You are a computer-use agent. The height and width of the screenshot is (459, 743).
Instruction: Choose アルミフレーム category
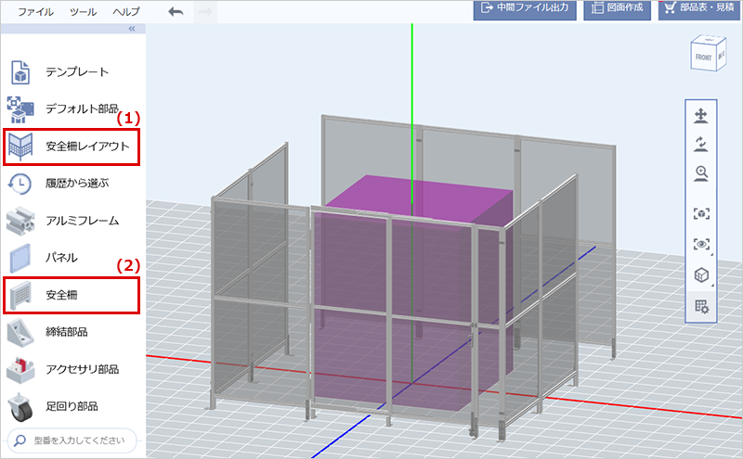(x=72, y=221)
